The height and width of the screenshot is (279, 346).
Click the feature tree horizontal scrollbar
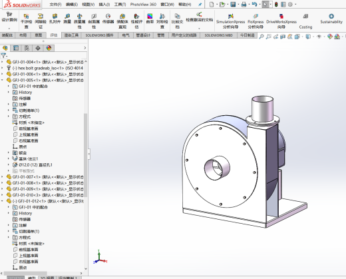[x=25, y=273]
